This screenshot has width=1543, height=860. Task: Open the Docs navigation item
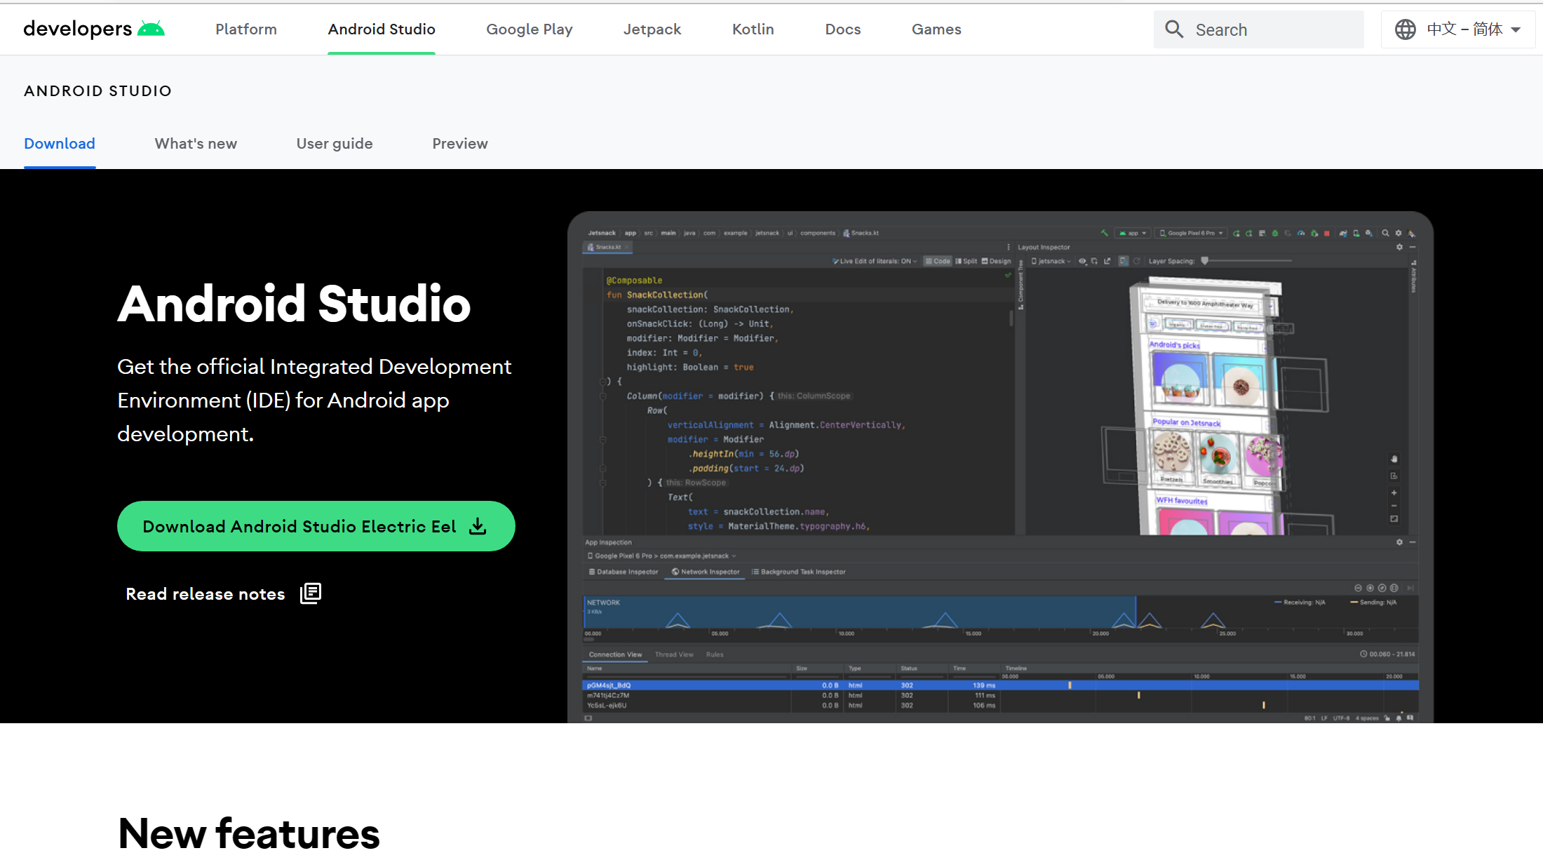pos(843,29)
